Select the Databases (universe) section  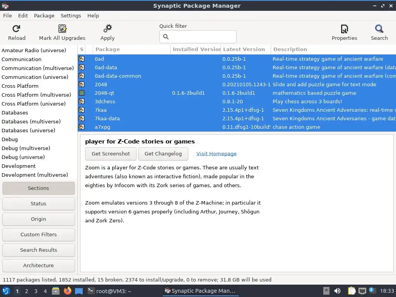[28, 130]
